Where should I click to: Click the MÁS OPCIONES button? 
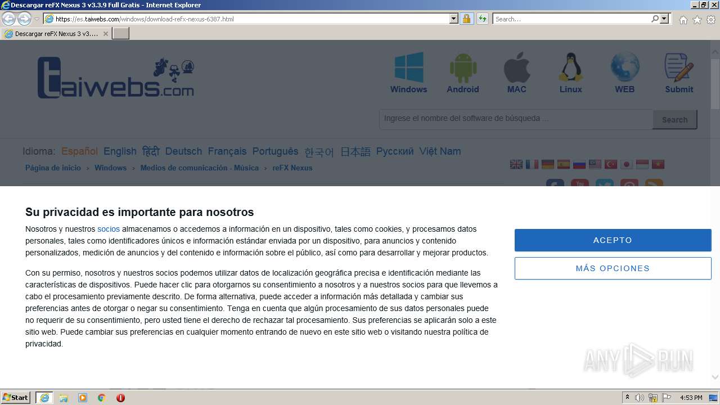(613, 268)
